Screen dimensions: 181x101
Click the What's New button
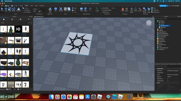(x=163, y=6)
